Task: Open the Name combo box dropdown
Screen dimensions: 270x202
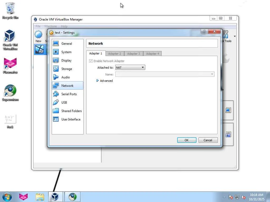Action: [165, 74]
